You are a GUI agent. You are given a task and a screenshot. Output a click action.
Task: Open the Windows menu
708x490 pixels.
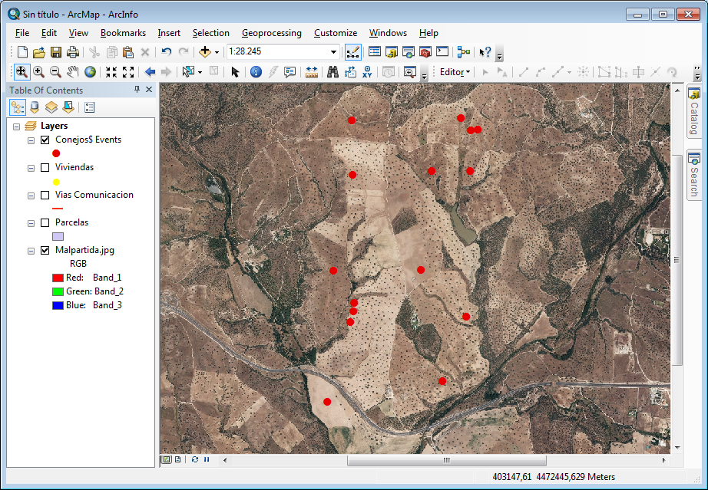pos(388,33)
